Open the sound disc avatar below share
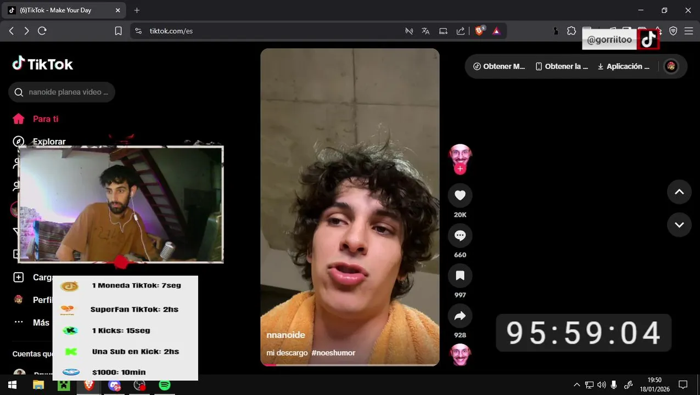This screenshot has height=395, width=700. pos(460,354)
